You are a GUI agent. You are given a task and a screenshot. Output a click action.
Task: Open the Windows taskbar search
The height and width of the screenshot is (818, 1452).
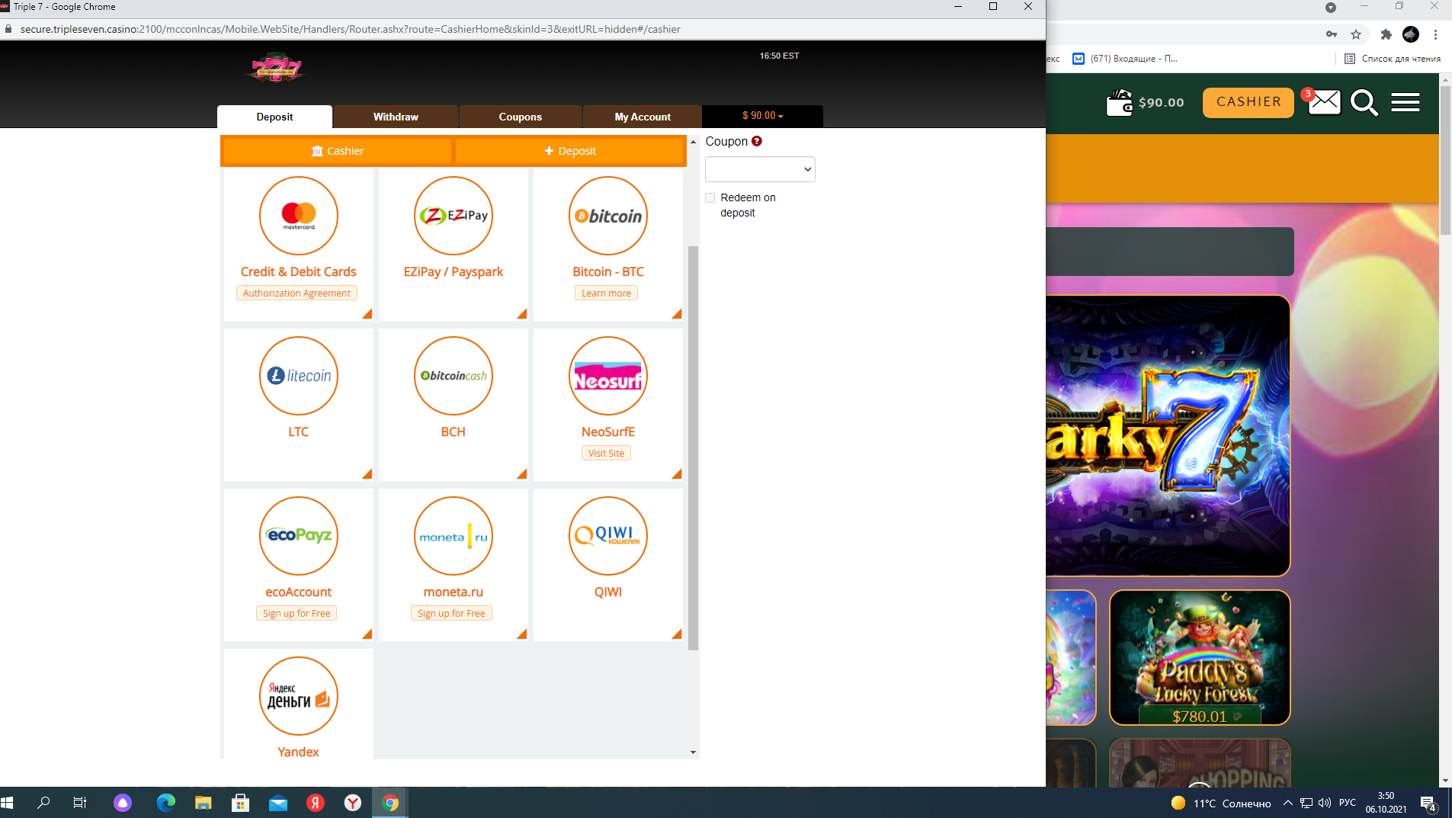point(43,803)
